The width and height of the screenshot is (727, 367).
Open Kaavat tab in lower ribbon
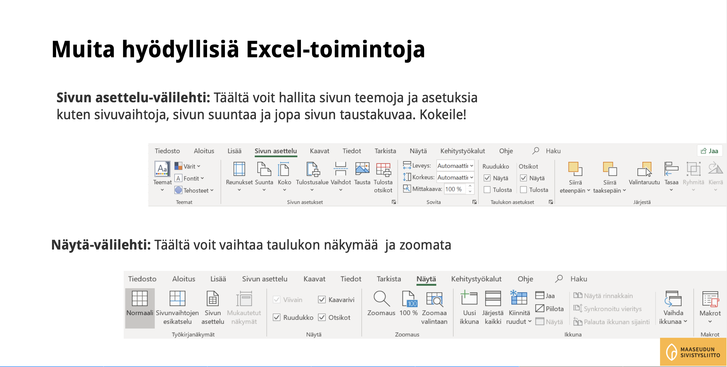[x=314, y=279]
